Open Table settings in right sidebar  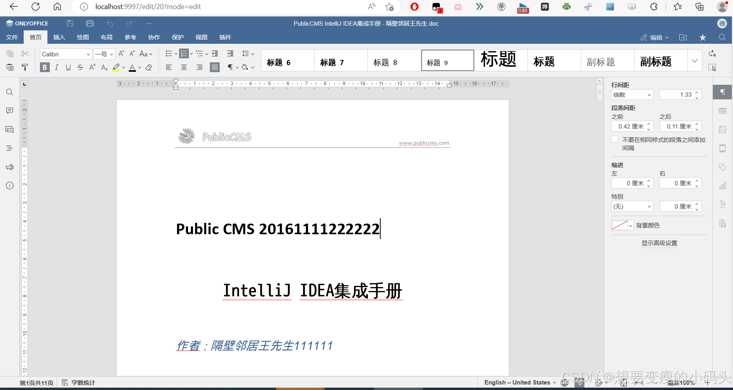[x=722, y=111]
